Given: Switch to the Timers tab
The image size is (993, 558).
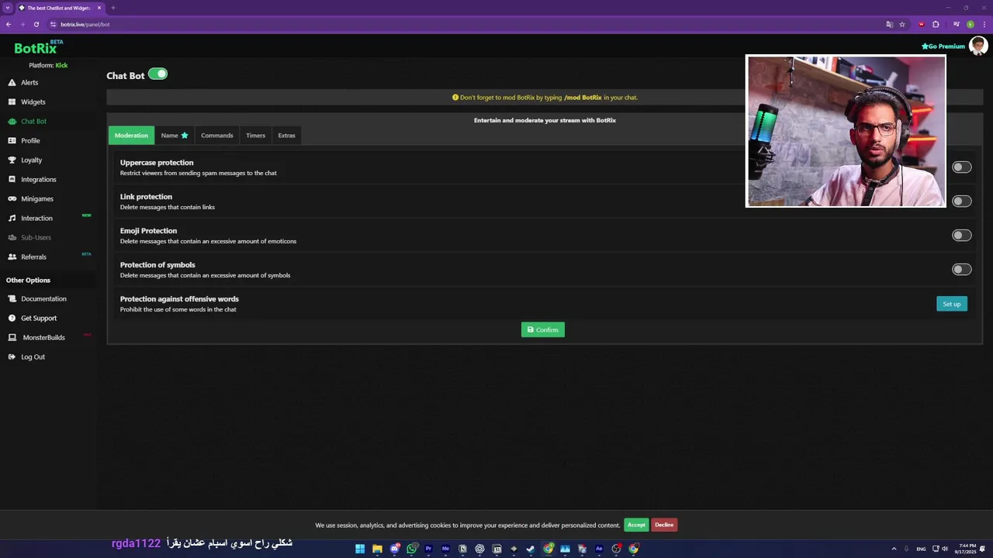Looking at the screenshot, I should tap(255, 136).
